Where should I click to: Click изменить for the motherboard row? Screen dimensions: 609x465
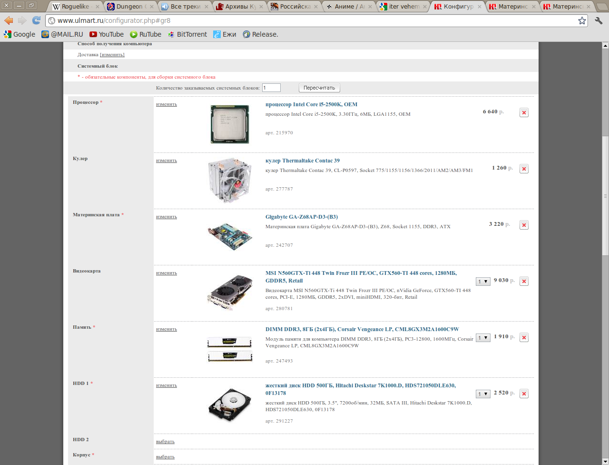point(167,217)
